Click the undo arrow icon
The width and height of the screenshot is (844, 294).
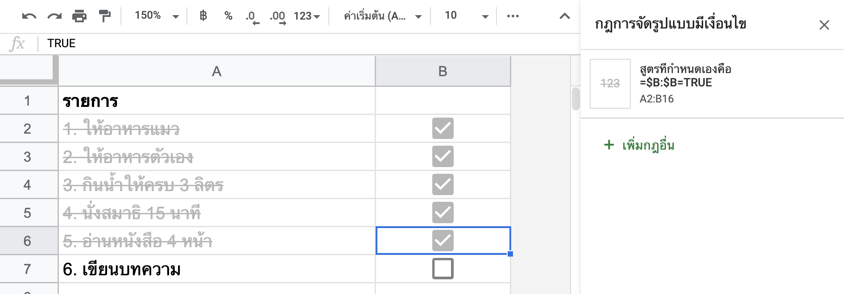click(29, 16)
